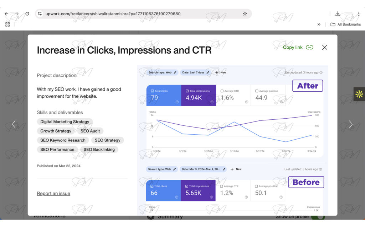Enable Average CTR 1.2% checkbox

[221, 186]
